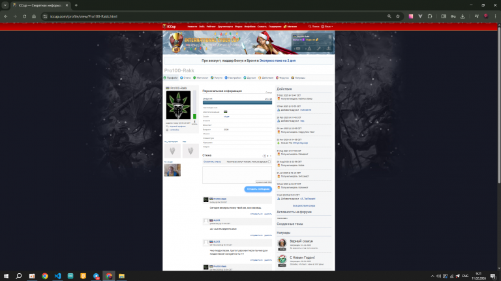
Task: Click the upload icon in the user panel
Action: (x=328, y=48)
